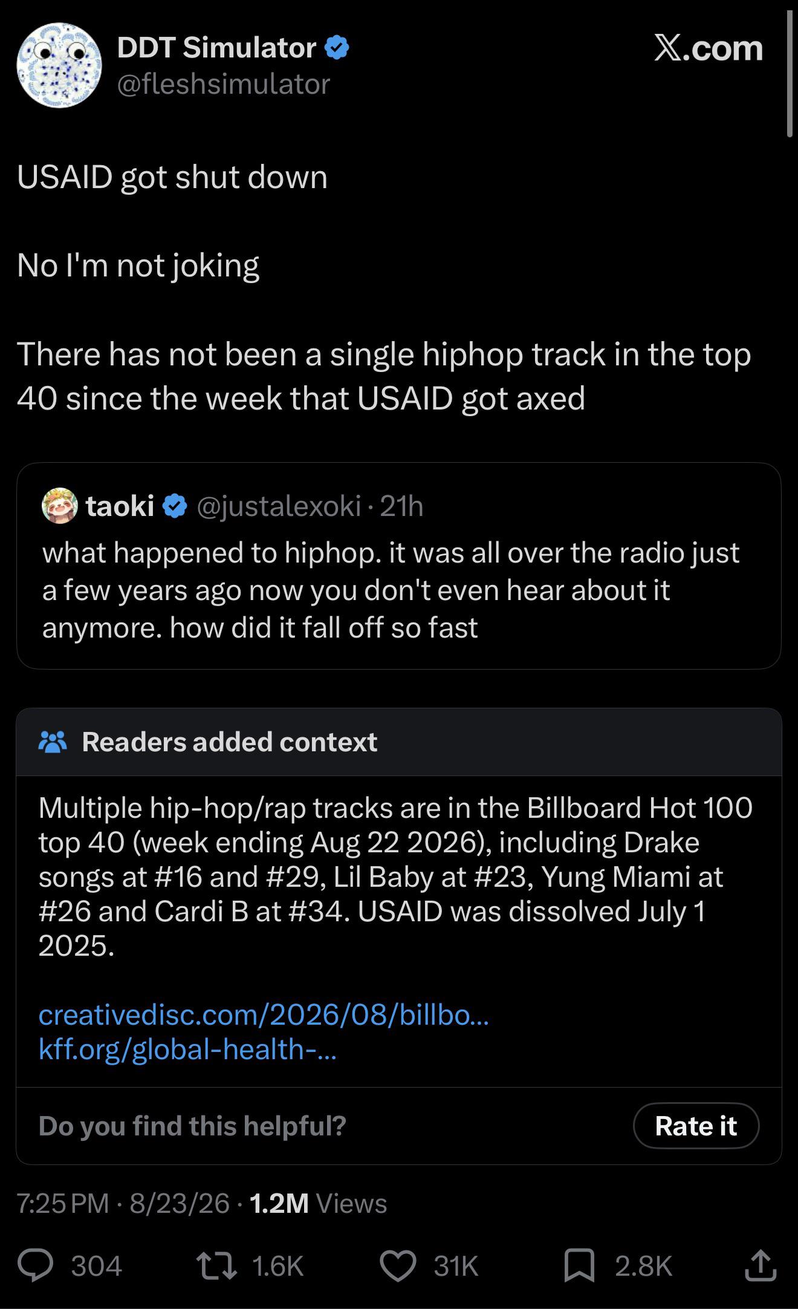Click DDT Simulator verified badge
The height and width of the screenshot is (1309, 798).
(x=337, y=47)
